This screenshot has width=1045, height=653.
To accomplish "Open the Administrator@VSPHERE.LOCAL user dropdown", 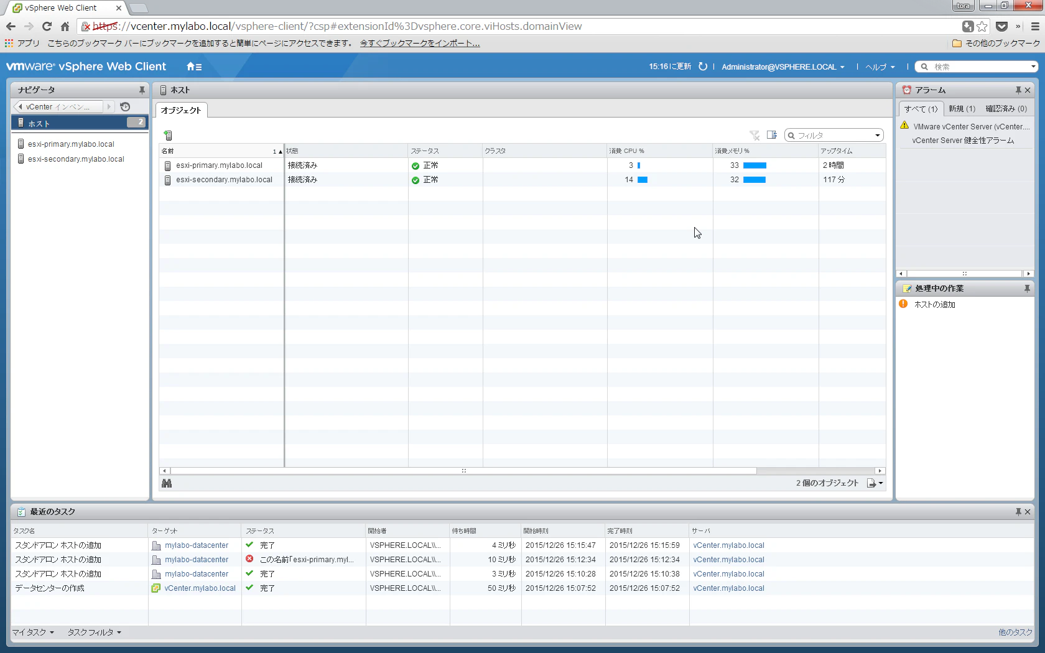I will pyautogui.click(x=783, y=67).
